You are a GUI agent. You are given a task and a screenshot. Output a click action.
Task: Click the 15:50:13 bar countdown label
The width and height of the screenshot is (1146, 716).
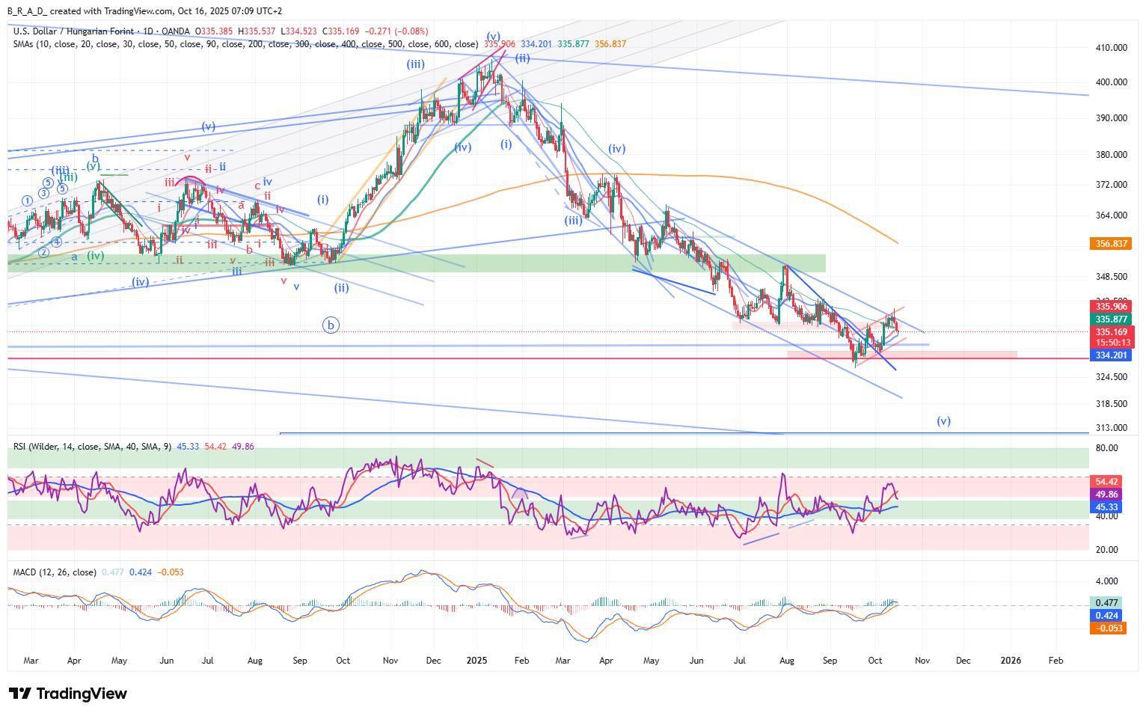1112,343
